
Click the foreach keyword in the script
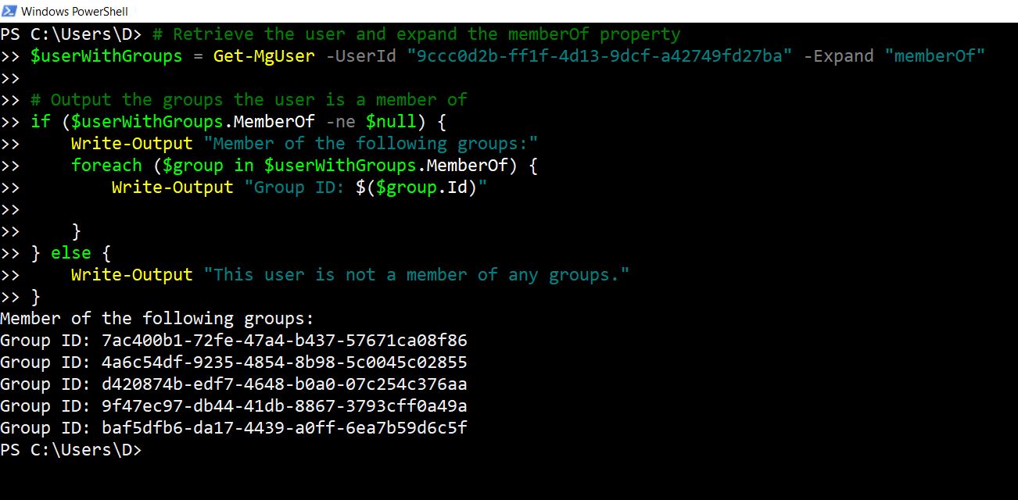click(106, 166)
